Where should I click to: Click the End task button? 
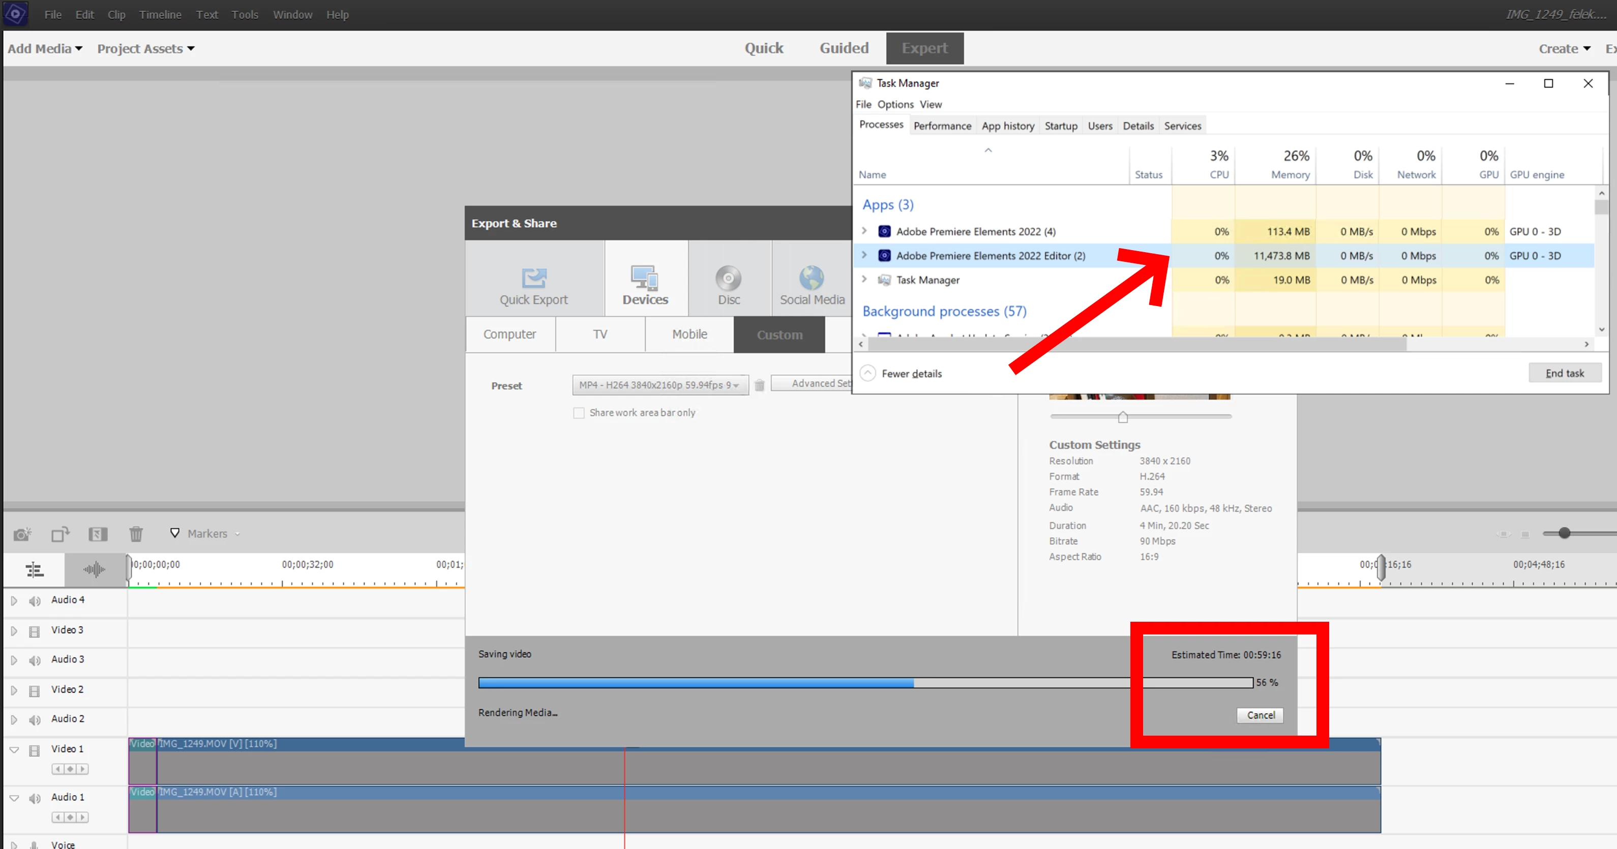coord(1564,373)
